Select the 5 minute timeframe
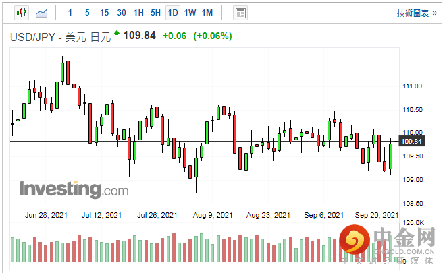Image resolution: width=445 pixels, height=273 pixels. point(87,13)
